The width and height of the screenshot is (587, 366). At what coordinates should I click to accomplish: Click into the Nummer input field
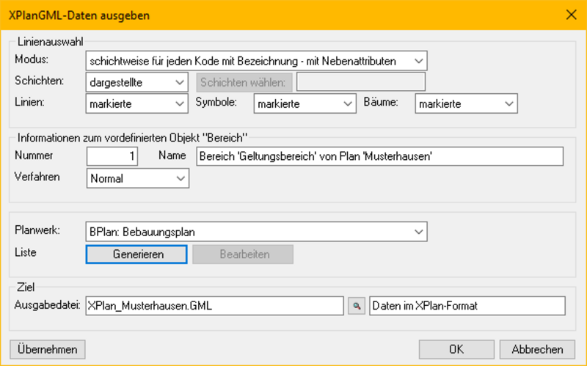[x=112, y=156]
